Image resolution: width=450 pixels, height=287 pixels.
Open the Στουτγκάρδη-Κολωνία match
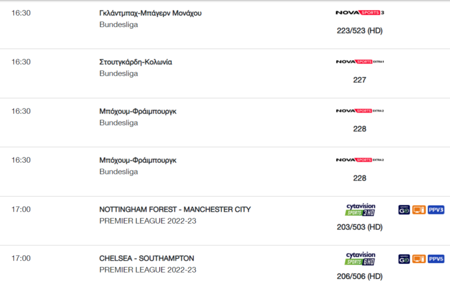[x=135, y=62]
